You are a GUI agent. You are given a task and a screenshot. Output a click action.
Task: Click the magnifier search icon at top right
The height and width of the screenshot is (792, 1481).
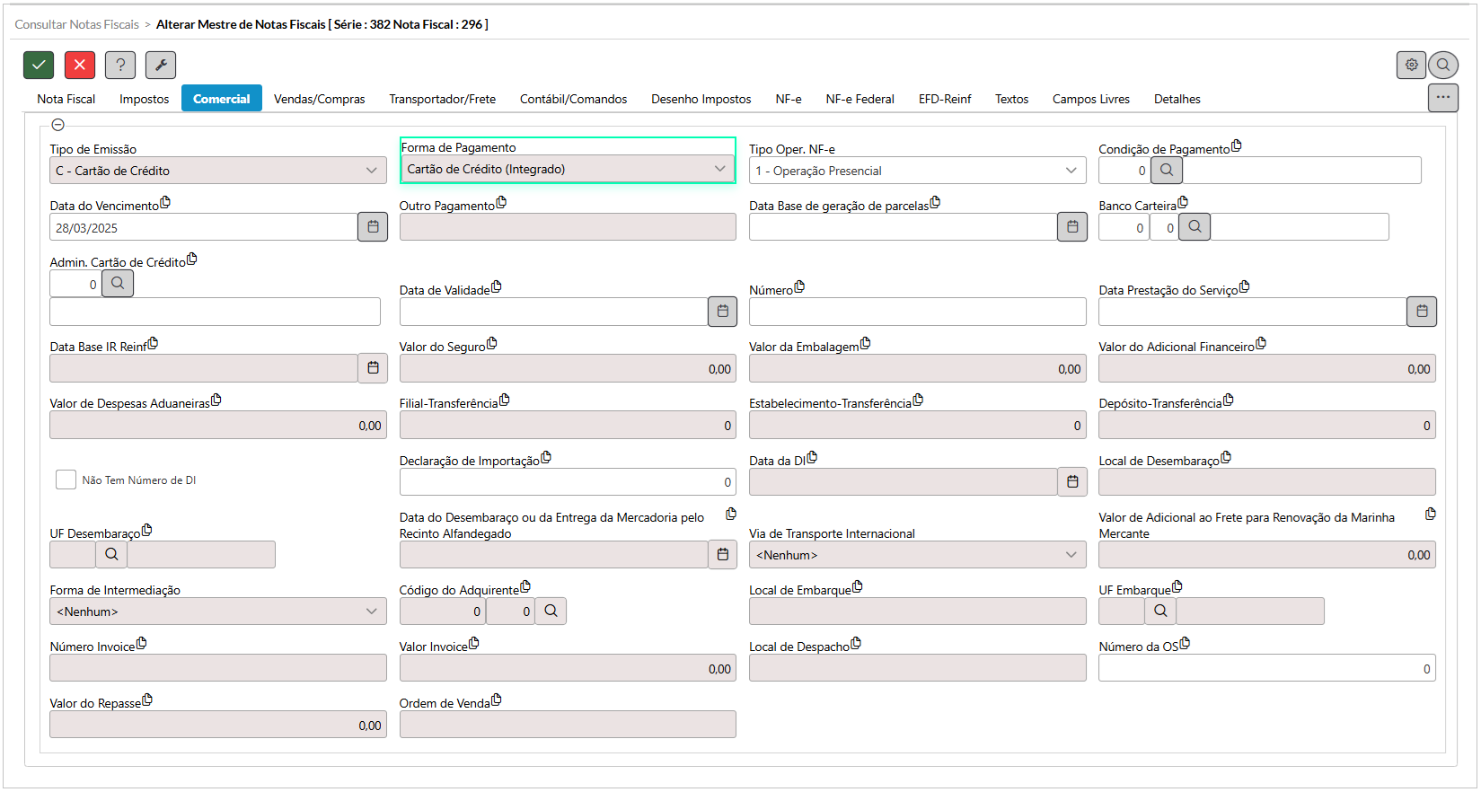click(1442, 65)
